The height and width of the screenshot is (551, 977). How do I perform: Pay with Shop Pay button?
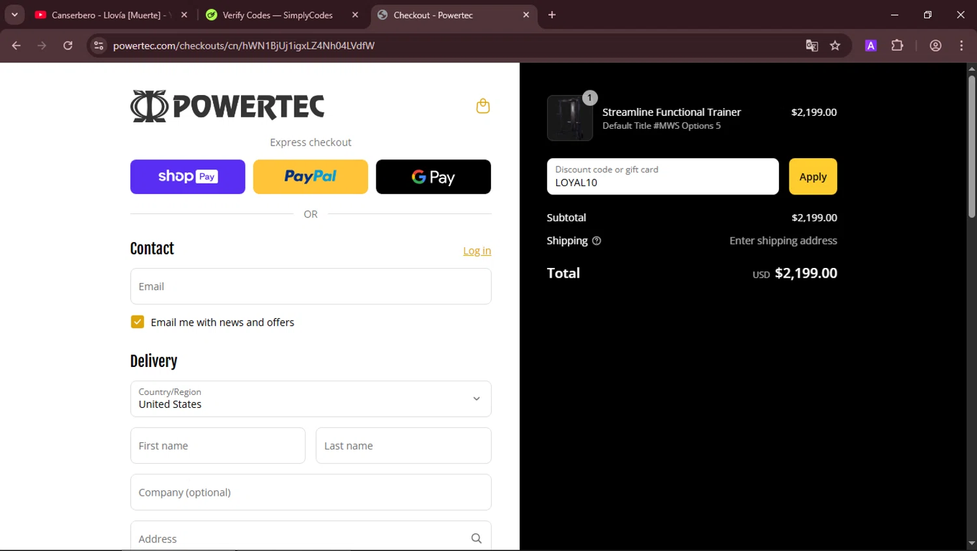188,177
